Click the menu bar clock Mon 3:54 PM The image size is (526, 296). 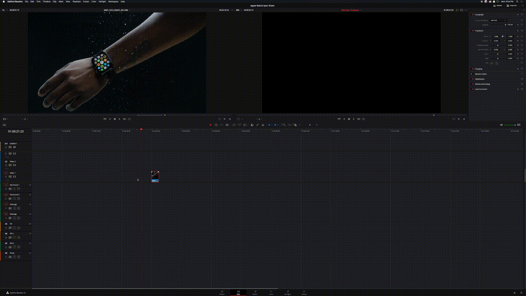click(x=508, y=2)
